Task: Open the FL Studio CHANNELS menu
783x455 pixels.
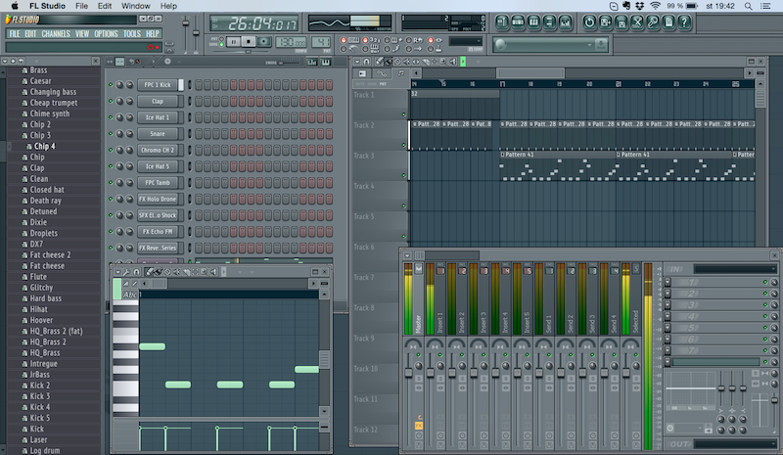Action: click(56, 34)
